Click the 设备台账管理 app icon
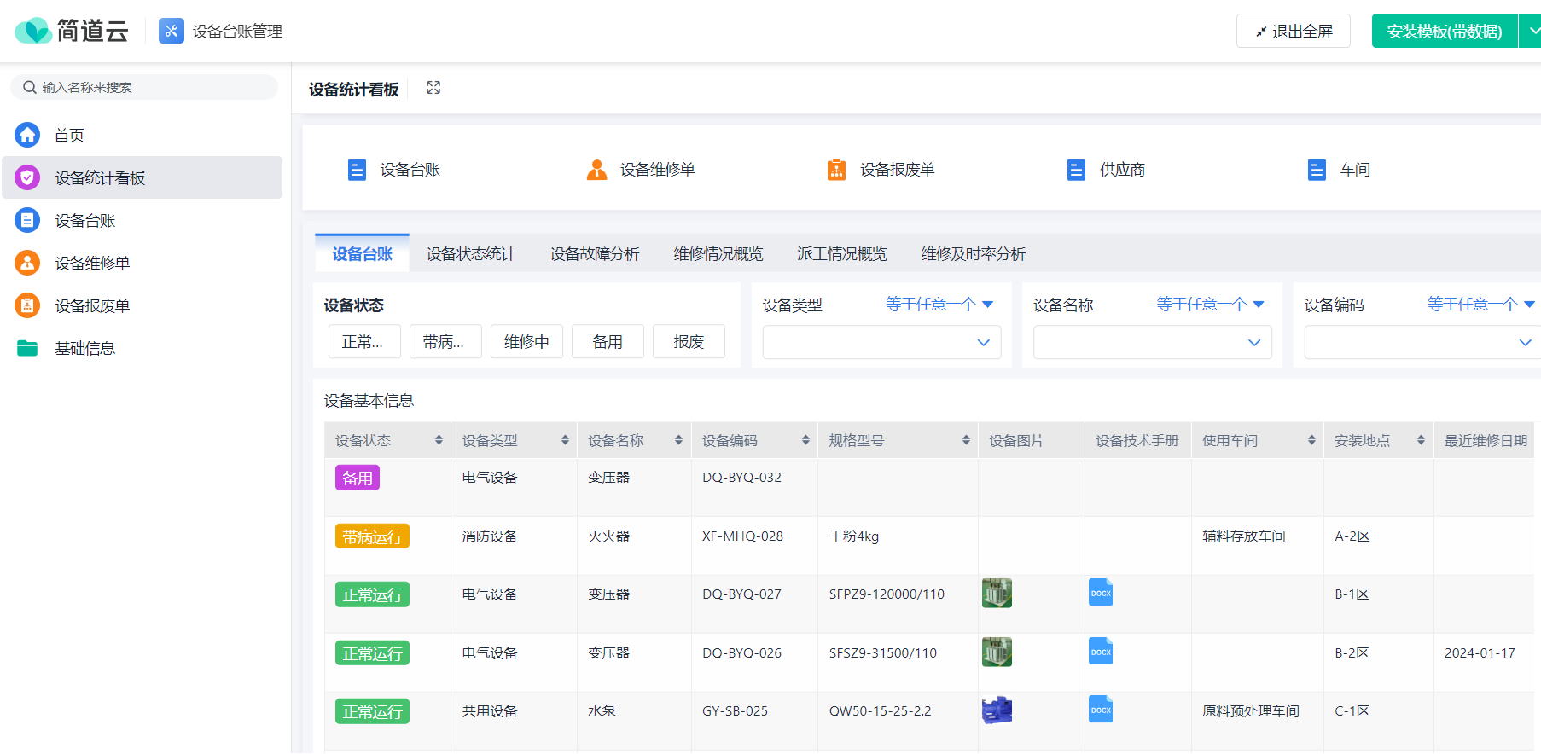Screen dimensions: 1541x754 (172, 32)
